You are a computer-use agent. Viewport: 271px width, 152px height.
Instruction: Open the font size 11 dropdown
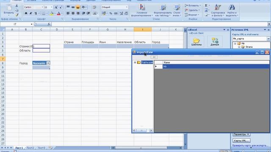(x=52, y=7)
